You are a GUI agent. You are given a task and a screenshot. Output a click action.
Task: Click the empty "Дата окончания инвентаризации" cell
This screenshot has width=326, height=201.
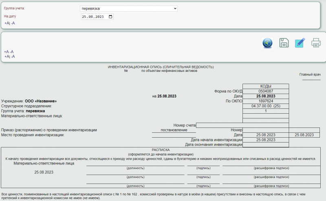pyautogui.click(x=266, y=144)
